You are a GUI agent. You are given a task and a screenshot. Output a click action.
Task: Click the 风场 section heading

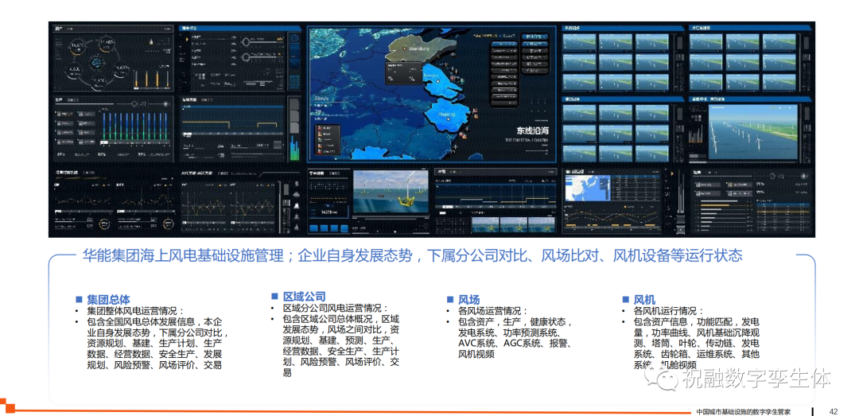(x=468, y=299)
